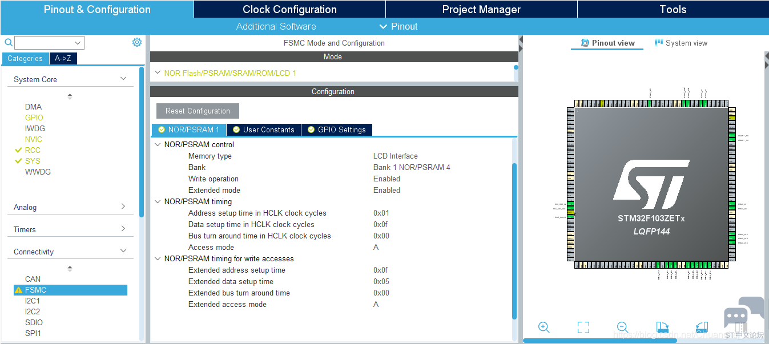Click sort arrows under System Core

(70, 96)
